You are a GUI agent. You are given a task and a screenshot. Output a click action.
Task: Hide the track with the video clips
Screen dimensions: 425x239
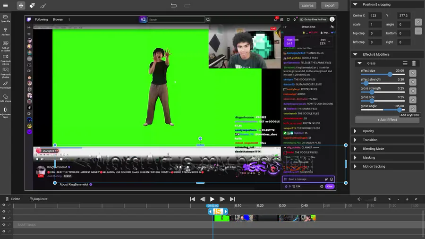pos(4,218)
